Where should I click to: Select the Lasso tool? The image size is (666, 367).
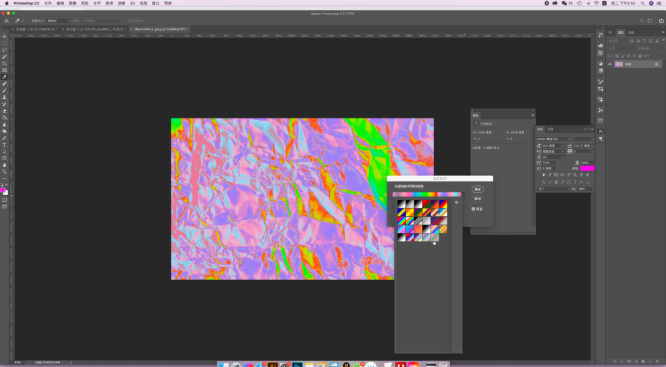tap(4, 50)
